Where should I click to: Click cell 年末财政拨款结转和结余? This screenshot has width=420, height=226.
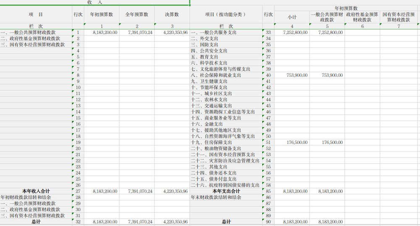point(226,198)
